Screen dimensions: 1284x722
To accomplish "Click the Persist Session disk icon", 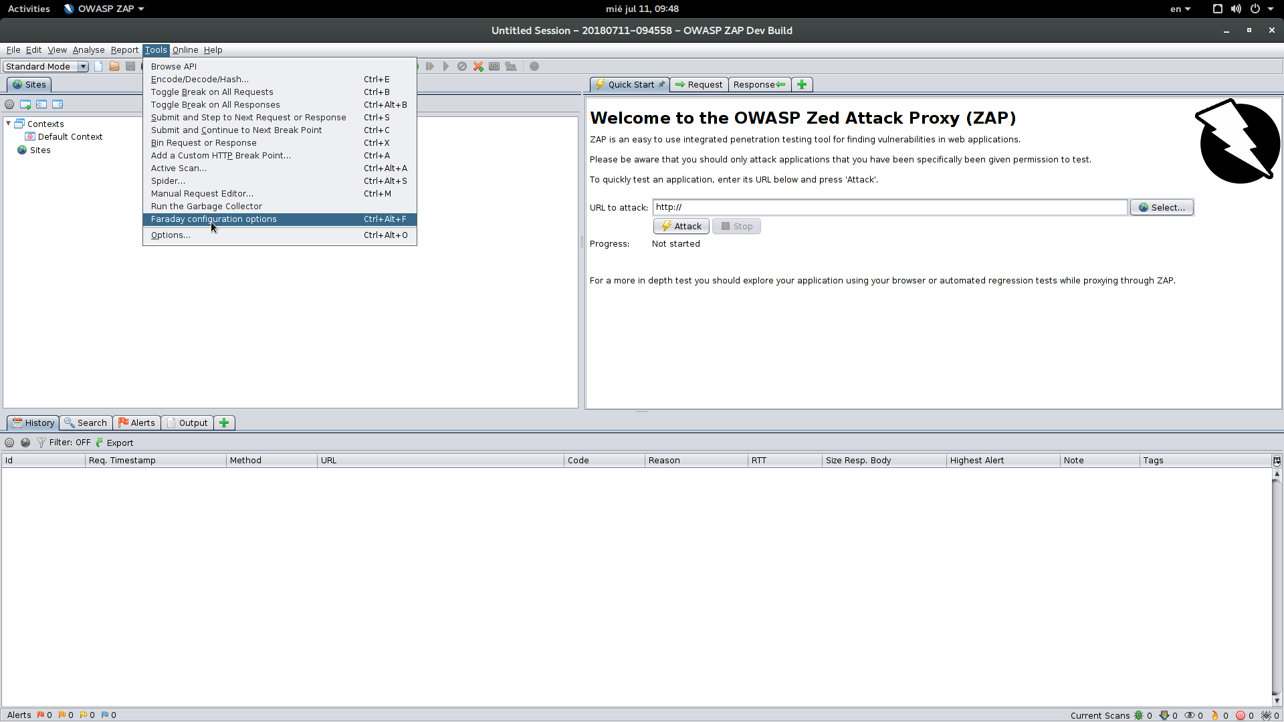I will pyautogui.click(x=130, y=66).
